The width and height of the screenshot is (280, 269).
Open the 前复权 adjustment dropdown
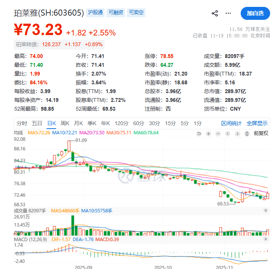tap(261, 134)
